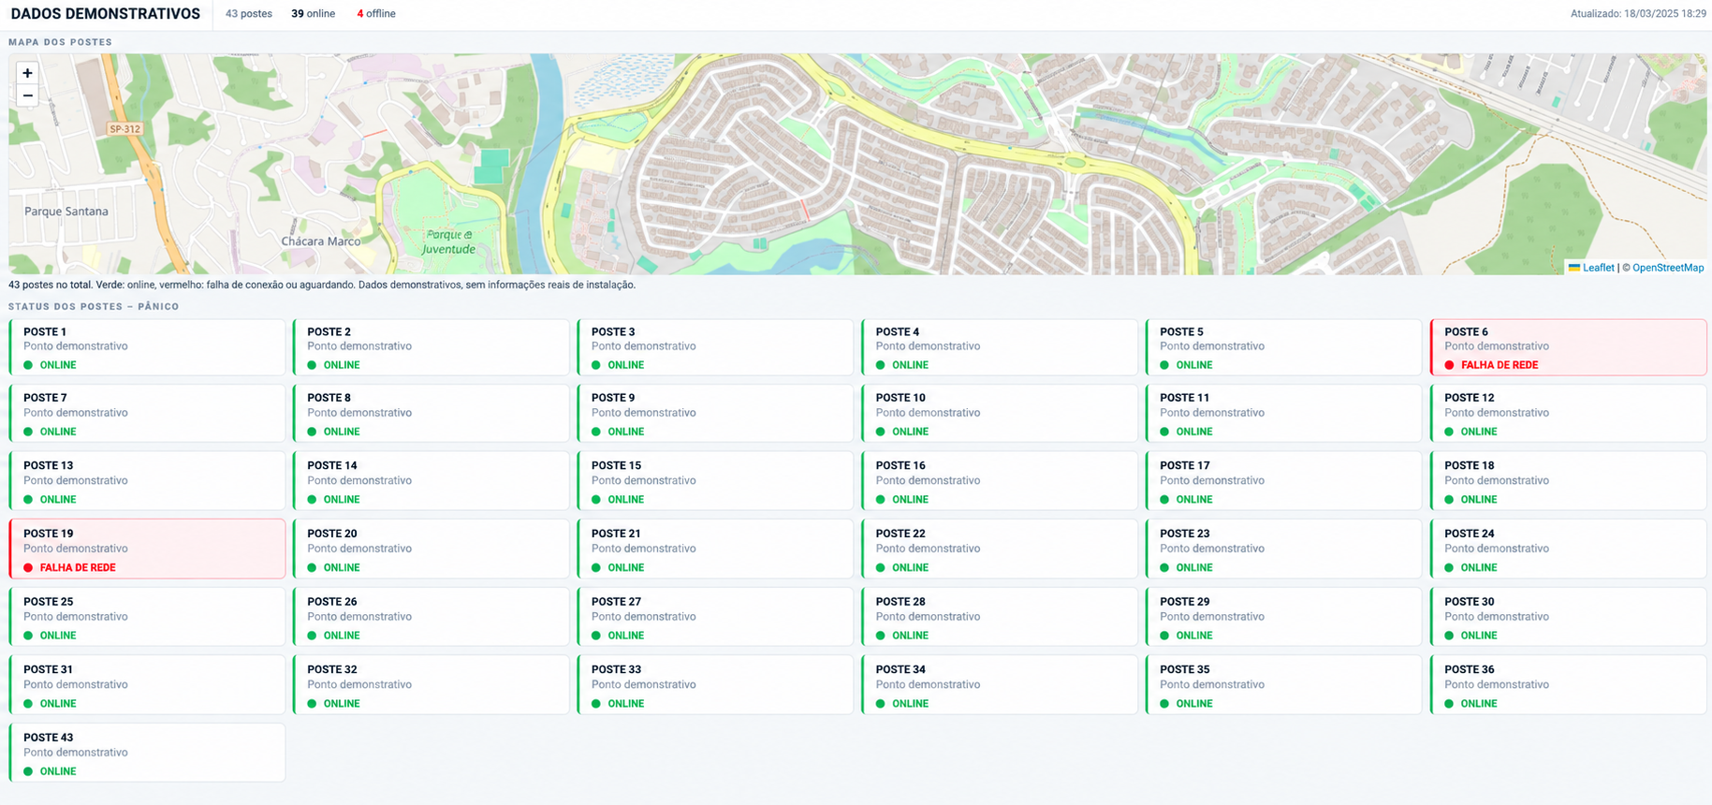Click the 'STATUS DOS POSTES – PÂNICO' heading
1712x805 pixels.
tap(94, 306)
